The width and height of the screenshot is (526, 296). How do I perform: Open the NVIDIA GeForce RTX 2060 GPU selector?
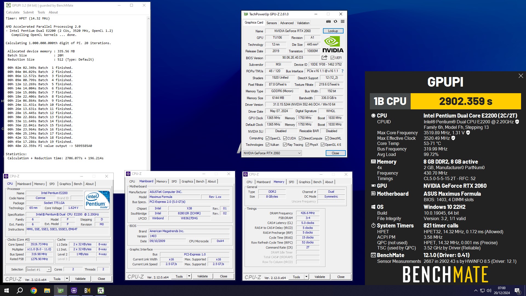coord(272,153)
